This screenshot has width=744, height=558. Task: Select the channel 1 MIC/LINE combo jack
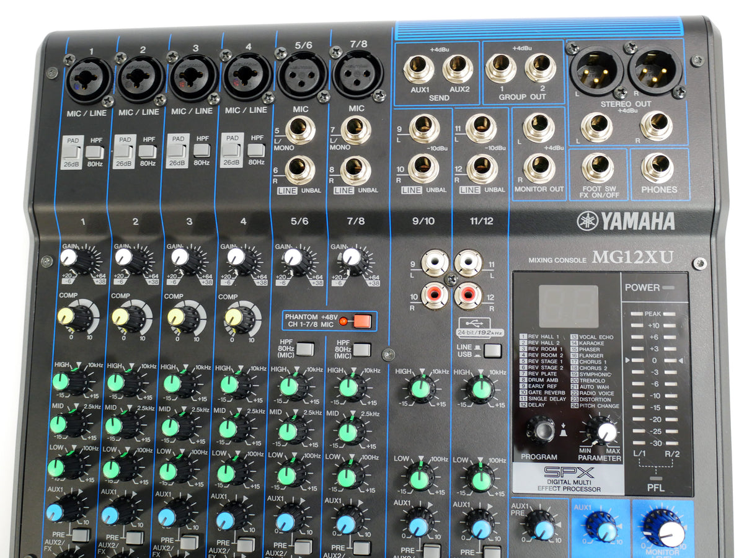pos(89,79)
